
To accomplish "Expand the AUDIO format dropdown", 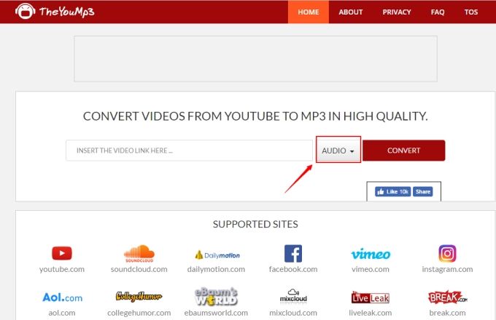I will pyautogui.click(x=338, y=151).
